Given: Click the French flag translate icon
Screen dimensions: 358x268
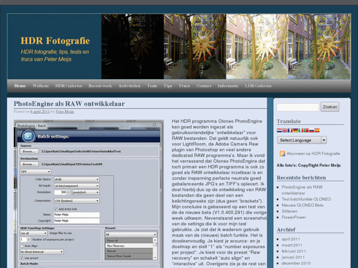Looking at the screenshot, I should coord(290,130).
